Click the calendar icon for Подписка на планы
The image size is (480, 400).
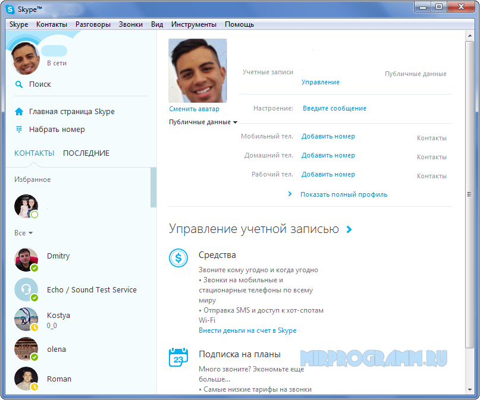(x=178, y=357)
